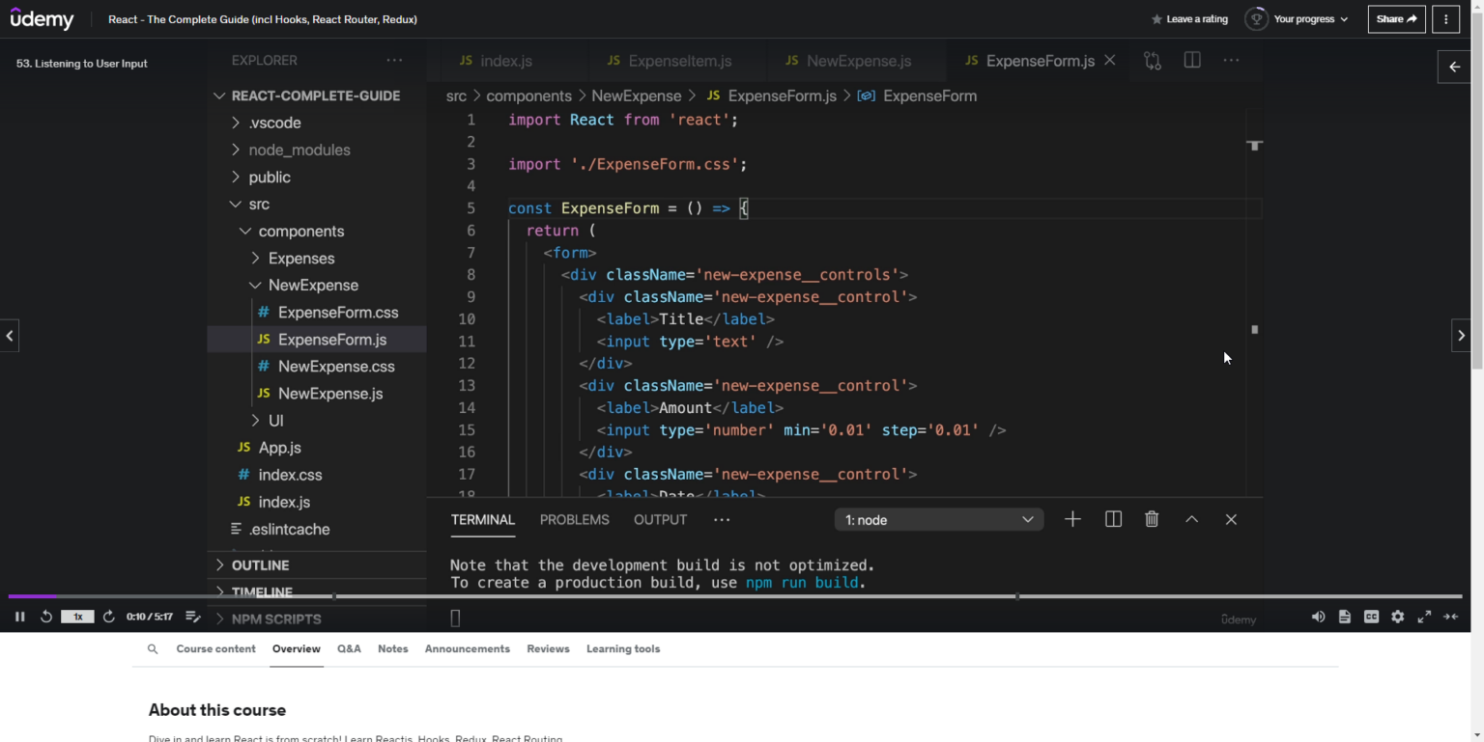Click the Open Changes compare icon
The image size is (1484, 742).
tap(1152, 60)
